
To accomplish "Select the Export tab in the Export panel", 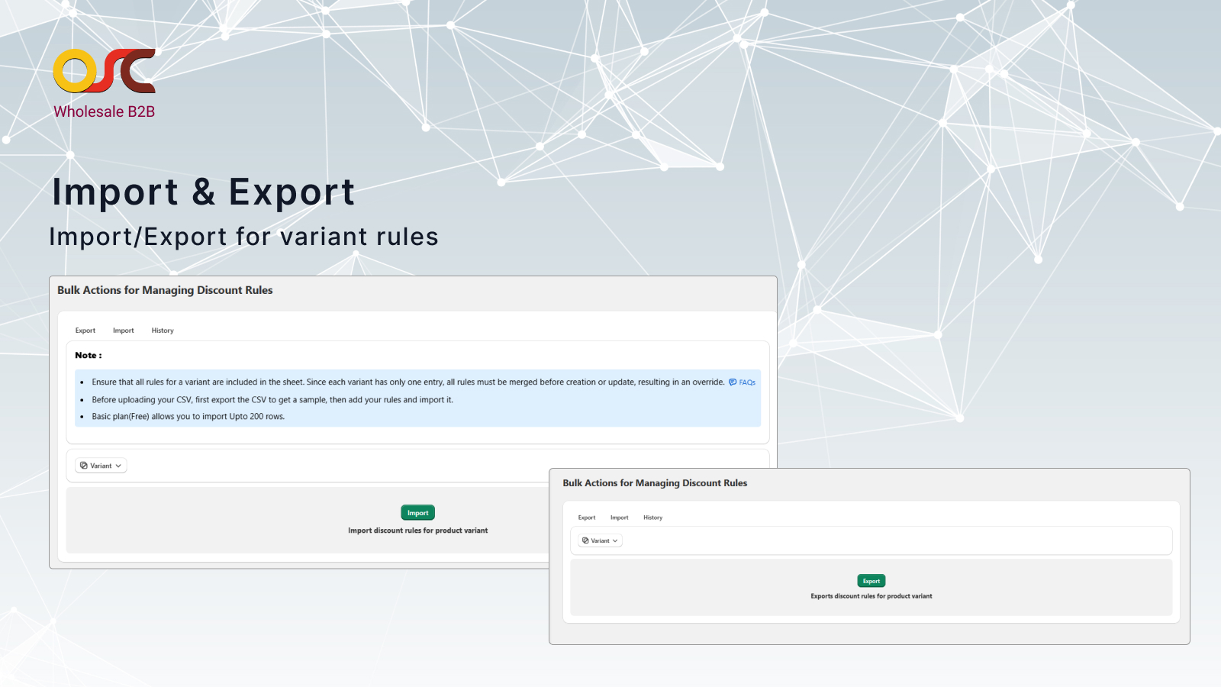I will [x=587, y=518].
